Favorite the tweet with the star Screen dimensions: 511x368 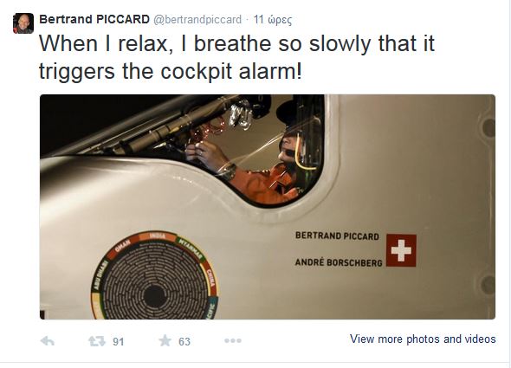click(165, 340)
